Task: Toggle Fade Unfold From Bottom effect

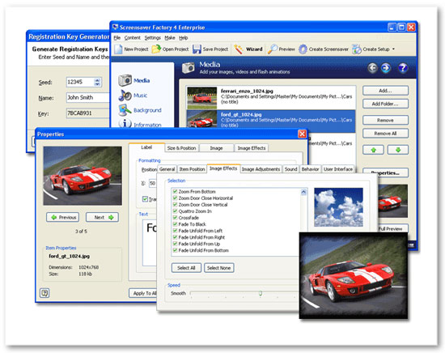Action: pos(175,250)
